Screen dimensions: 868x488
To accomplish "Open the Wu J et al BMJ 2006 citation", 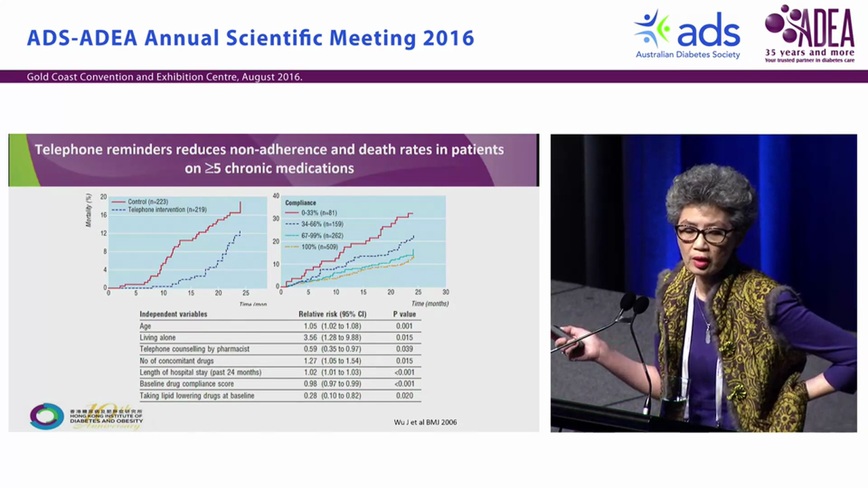I will coord(425,422).
